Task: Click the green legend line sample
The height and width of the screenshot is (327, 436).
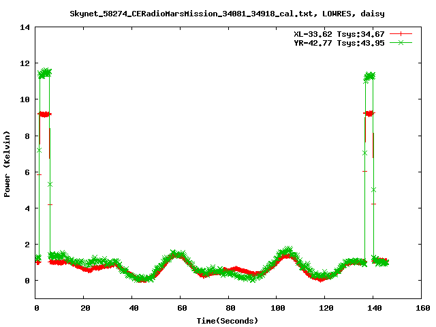Action: [401, 42]
